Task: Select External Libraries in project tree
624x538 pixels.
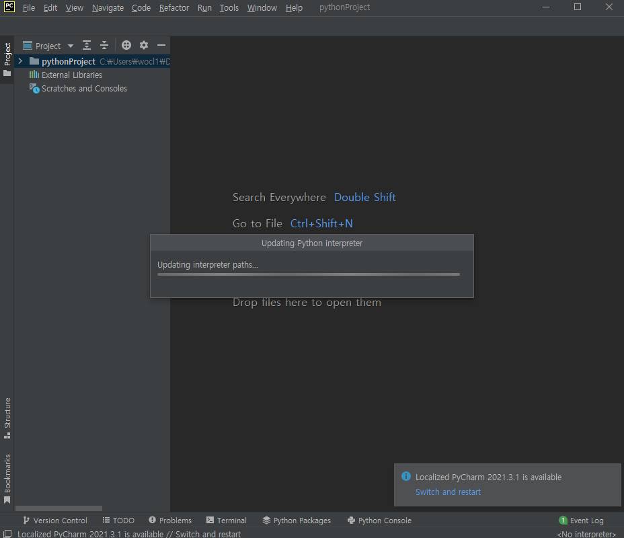Action: click(72, 75)
